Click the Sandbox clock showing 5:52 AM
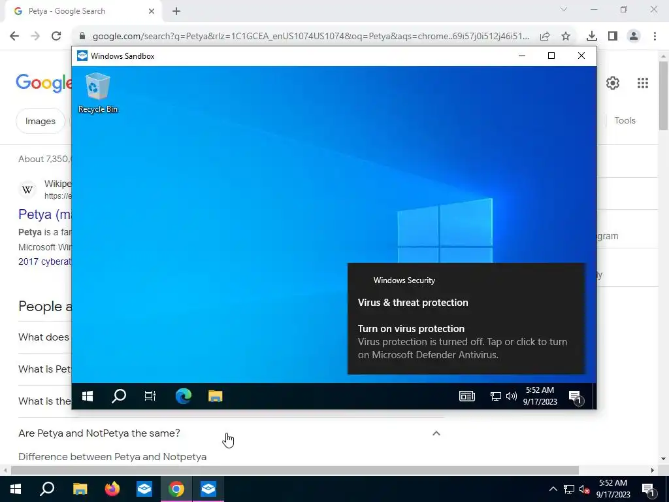The height and width of the screenshot is (502, 669). pos(540,396)
